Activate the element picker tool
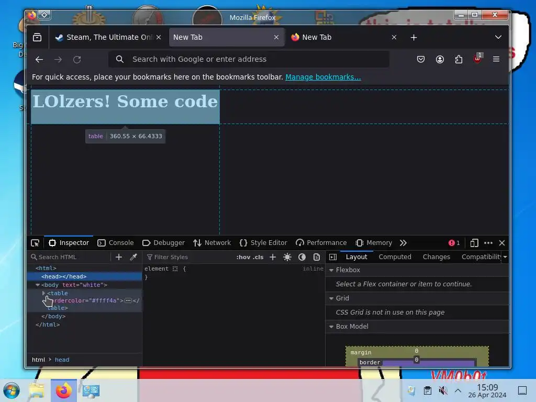This screenshot has height=402, width=536. [35, 243]
